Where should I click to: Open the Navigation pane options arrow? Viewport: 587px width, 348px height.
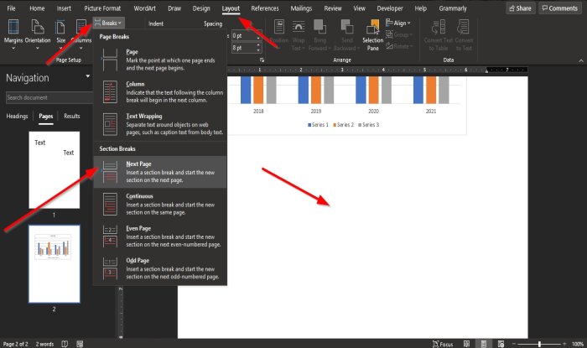pos(87,76)
